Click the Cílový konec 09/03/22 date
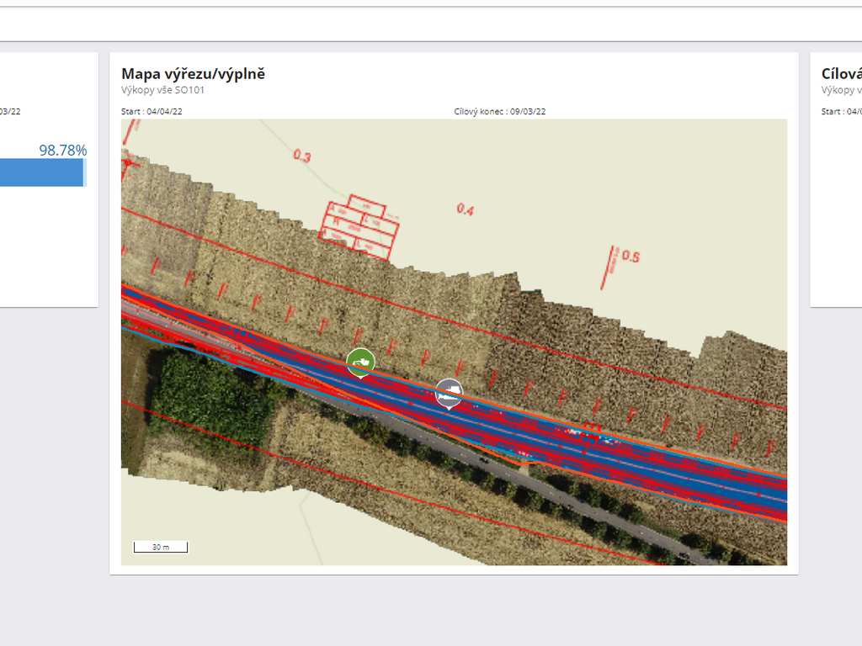 click(499, 111)
